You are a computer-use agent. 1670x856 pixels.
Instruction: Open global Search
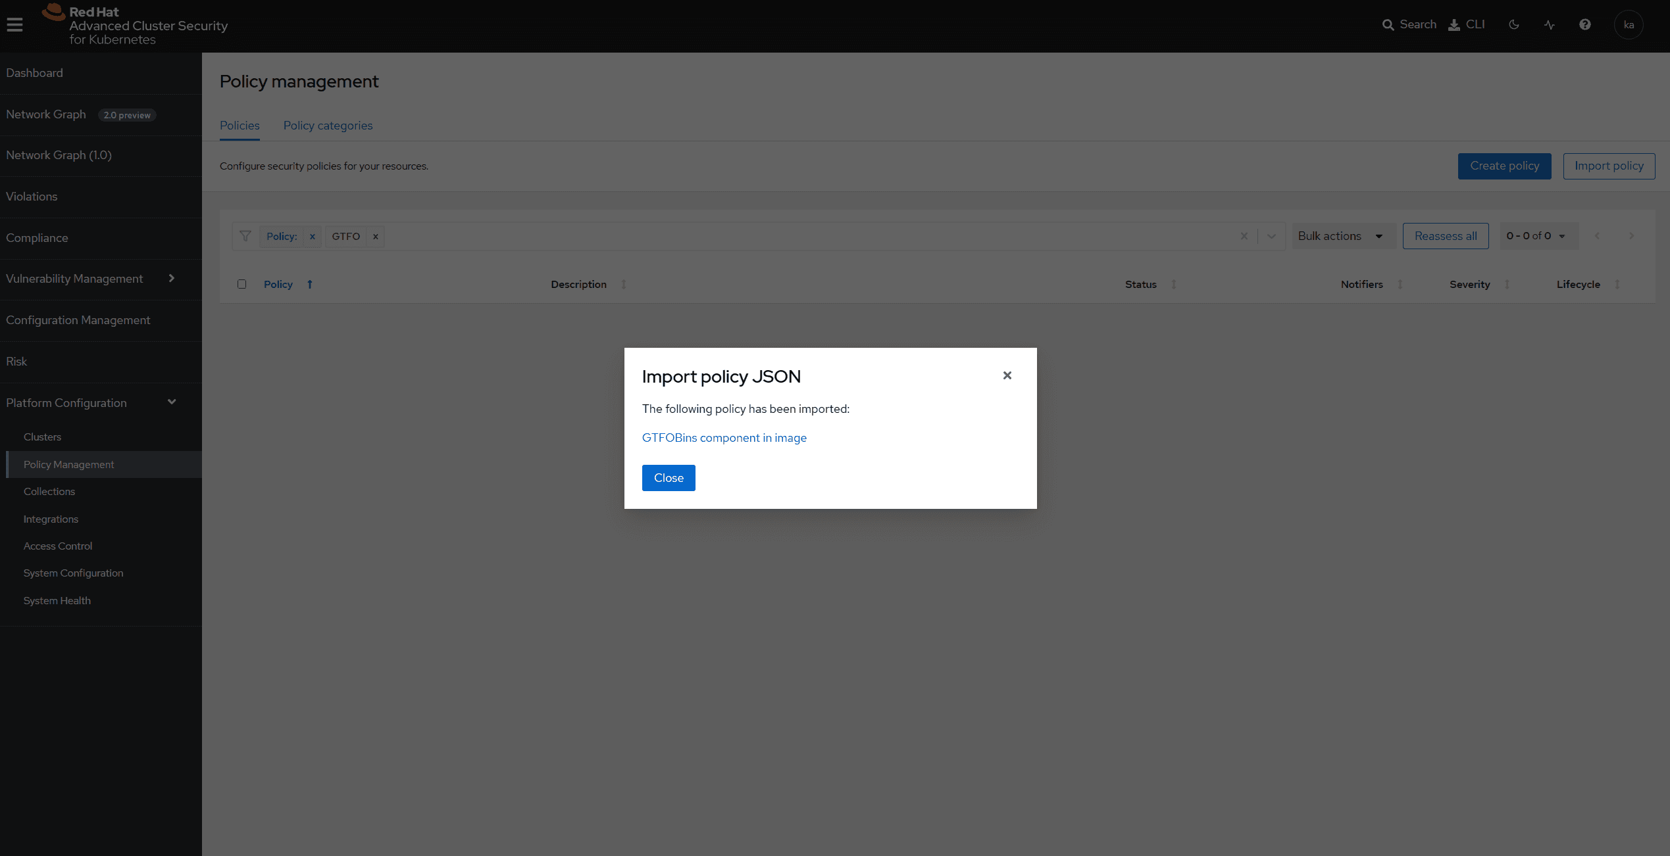pos(1409,24)
